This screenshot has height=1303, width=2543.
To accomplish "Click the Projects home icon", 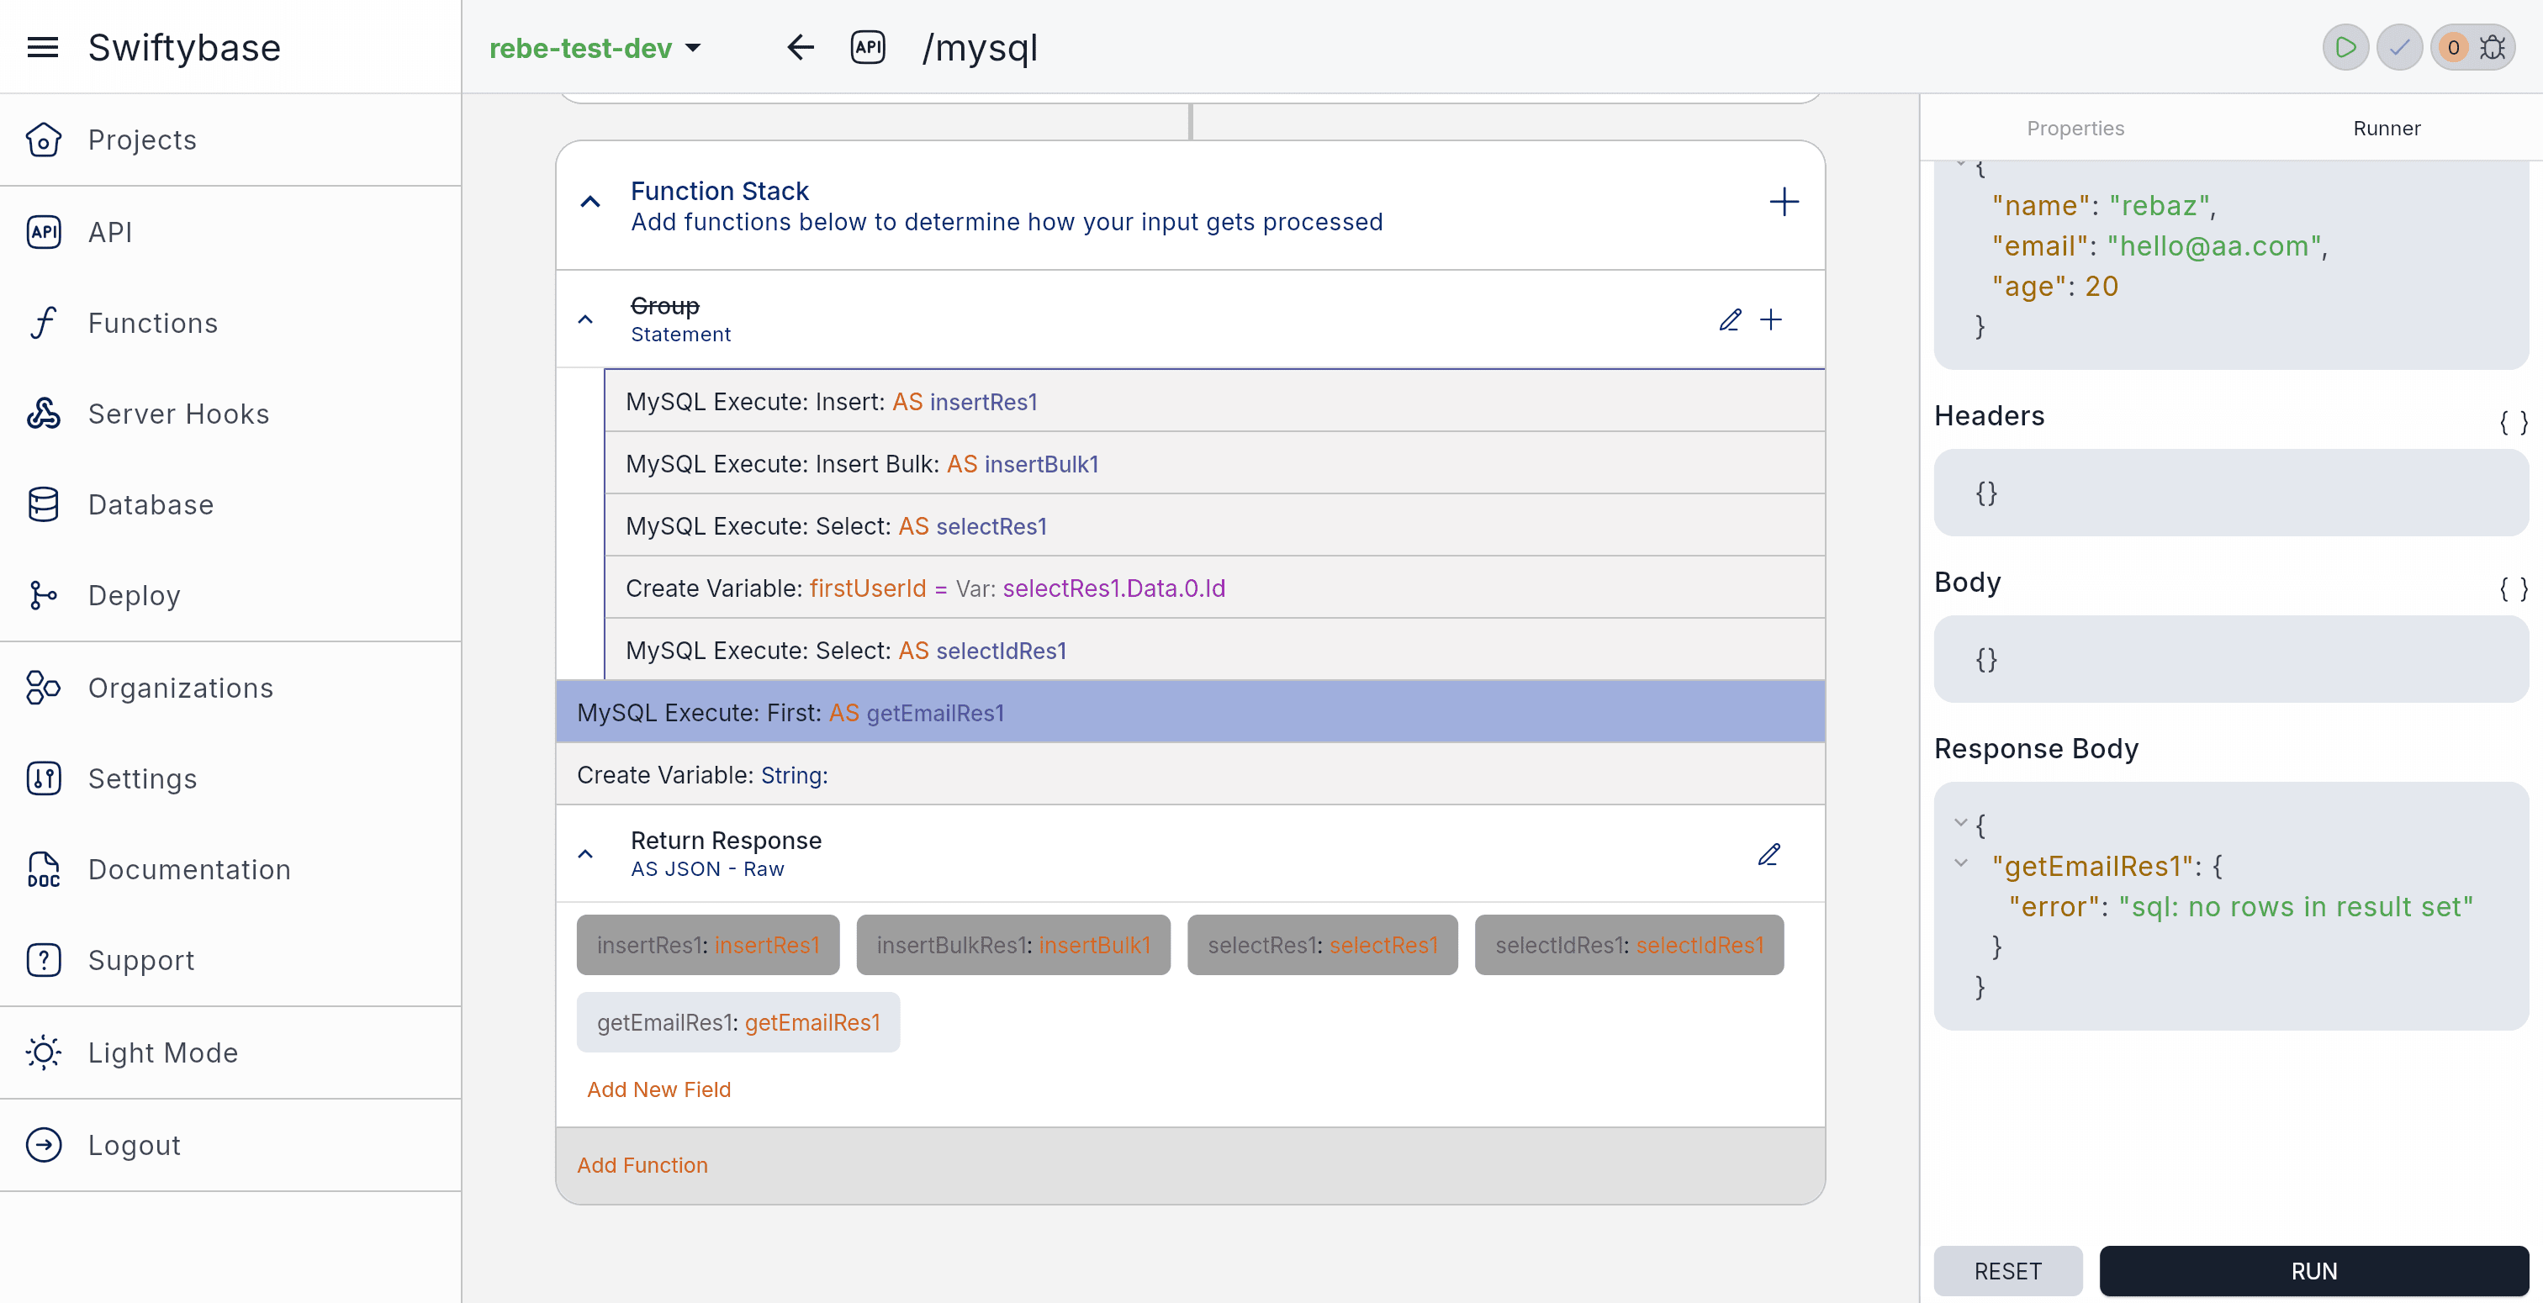I will click(44, 140).
